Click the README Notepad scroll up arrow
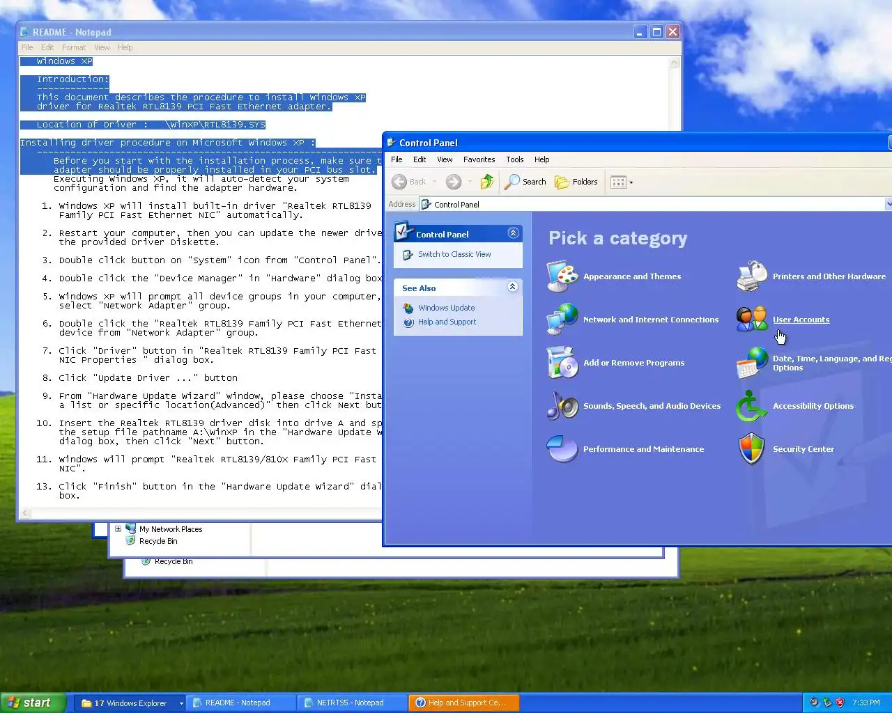The width and height of the screenshot is (892, 713). (x=674, y=63)
